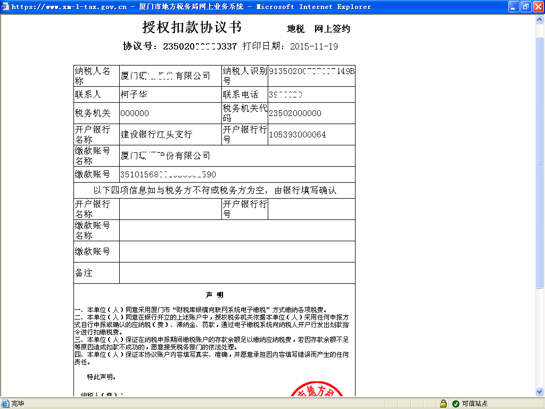Image resolution: width=545 pixels, height=409 pixels.
Task: Click the 税务机关代码 label cell
Action: point(245,113)
